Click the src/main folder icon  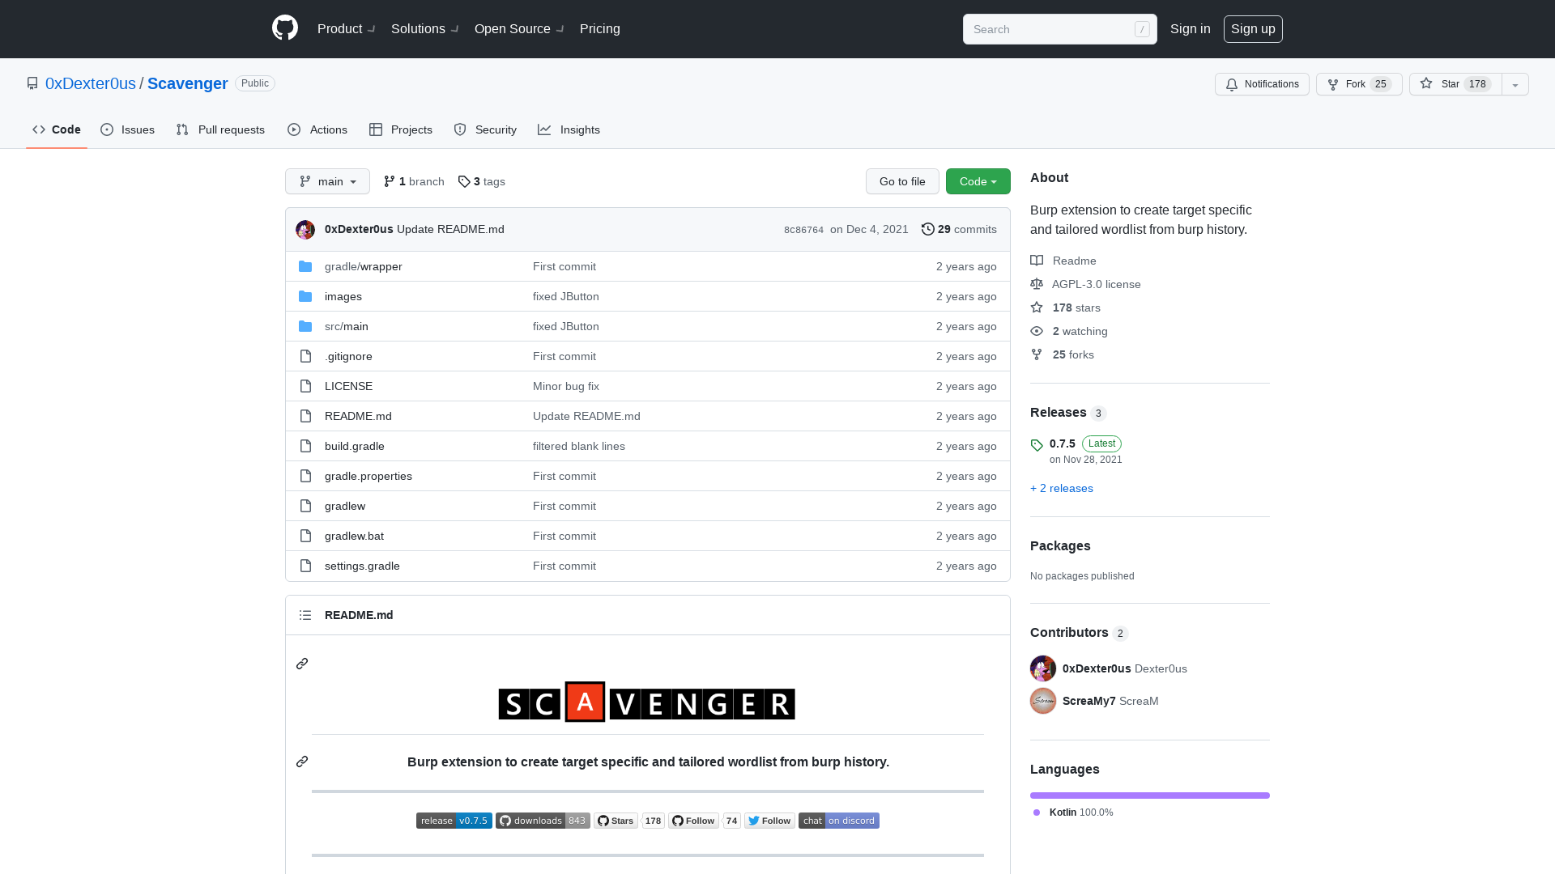[x=305, y=326]
